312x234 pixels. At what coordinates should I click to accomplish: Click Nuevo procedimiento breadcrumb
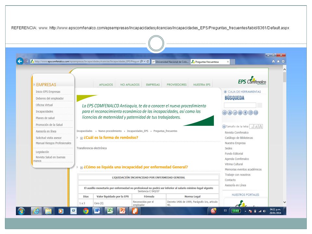pyautogui.click(x=110, y=131)
